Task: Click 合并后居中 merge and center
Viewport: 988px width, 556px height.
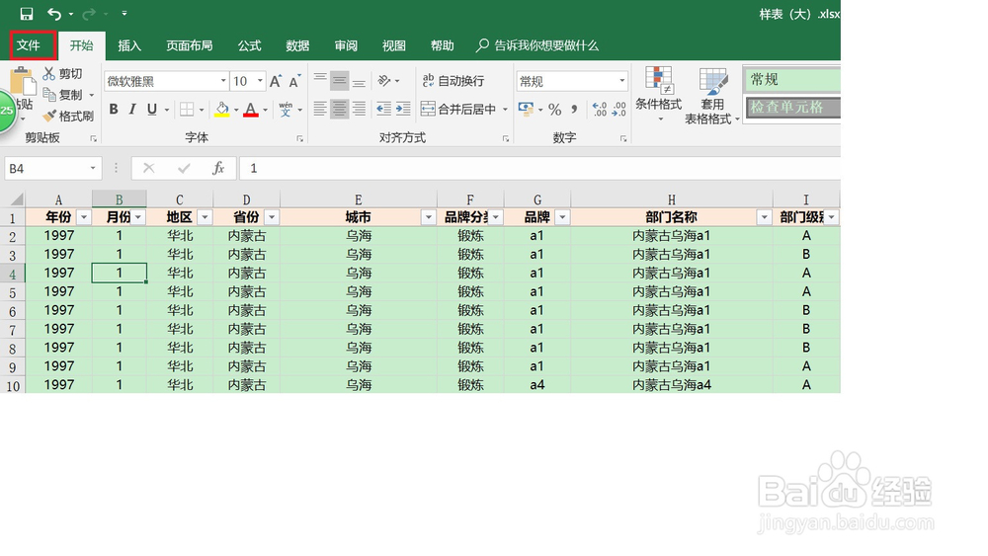Action: click(458, 109)
